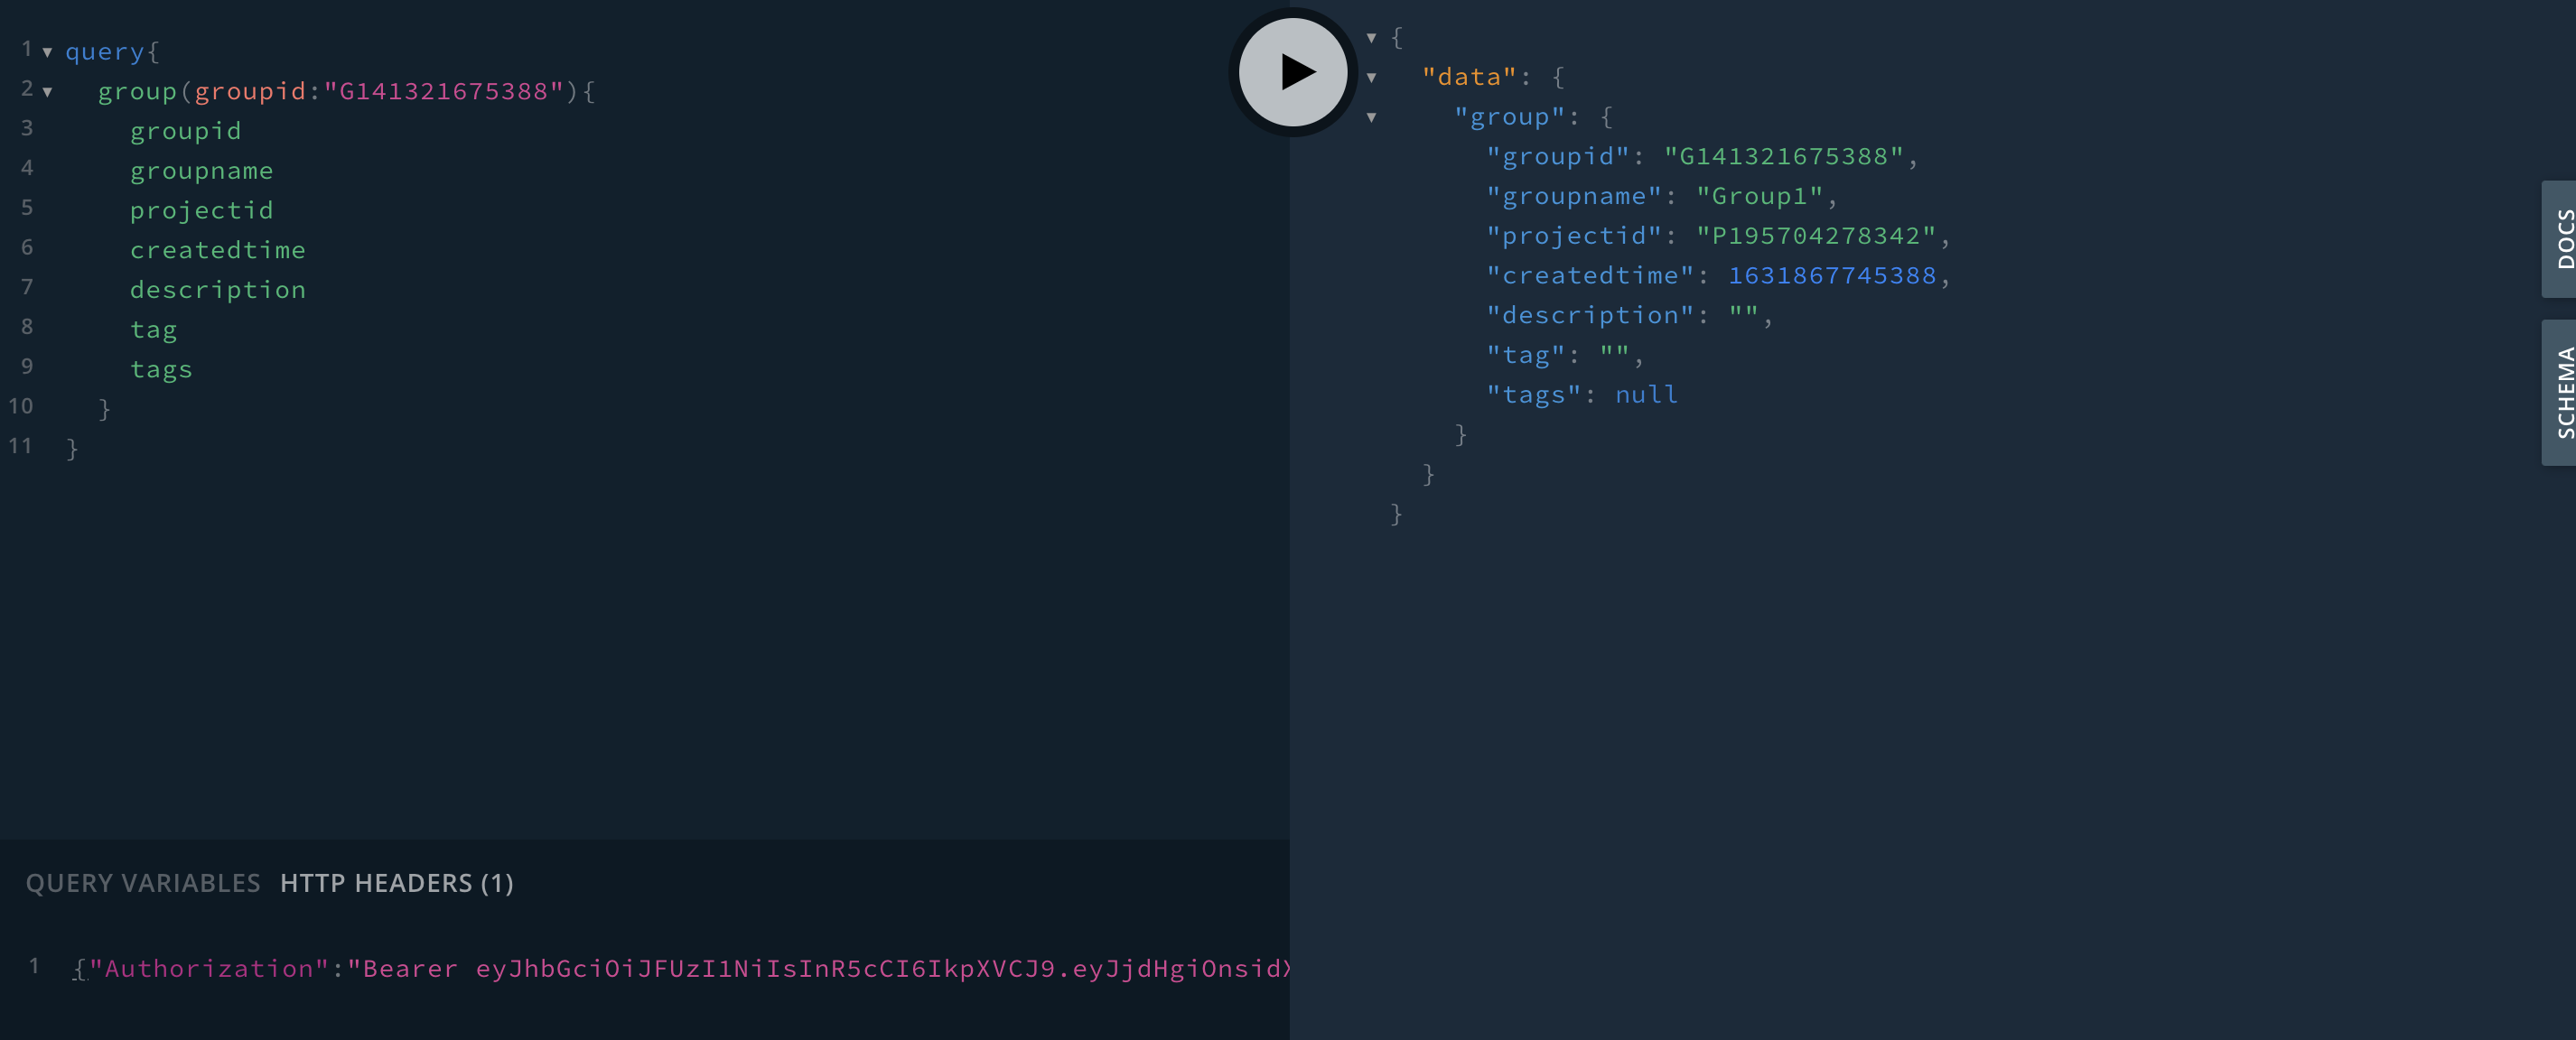Click the description field on line 7
Image resolution: width=2576 pixels, height=1040 pixels.
click(x=217, y=291)
